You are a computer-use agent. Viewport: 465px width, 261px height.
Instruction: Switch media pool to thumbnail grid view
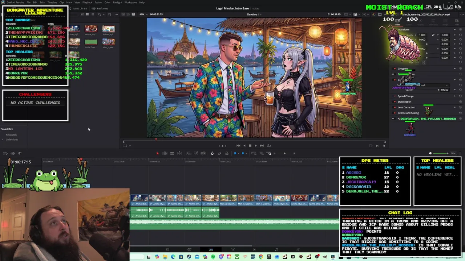coord(88,14)
